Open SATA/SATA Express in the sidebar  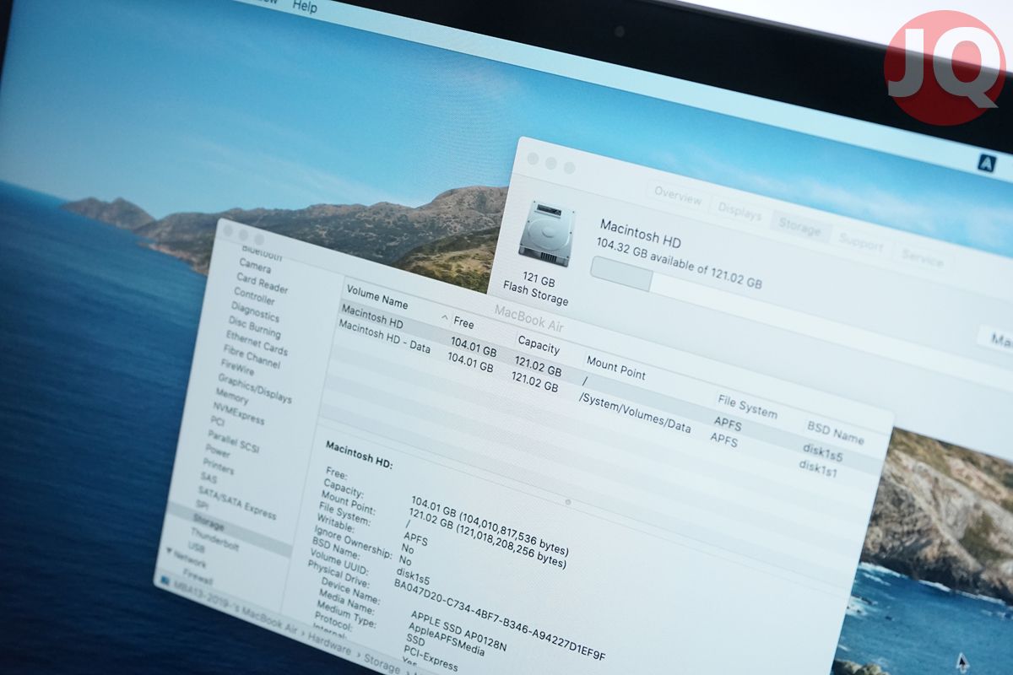pos(236,501)
